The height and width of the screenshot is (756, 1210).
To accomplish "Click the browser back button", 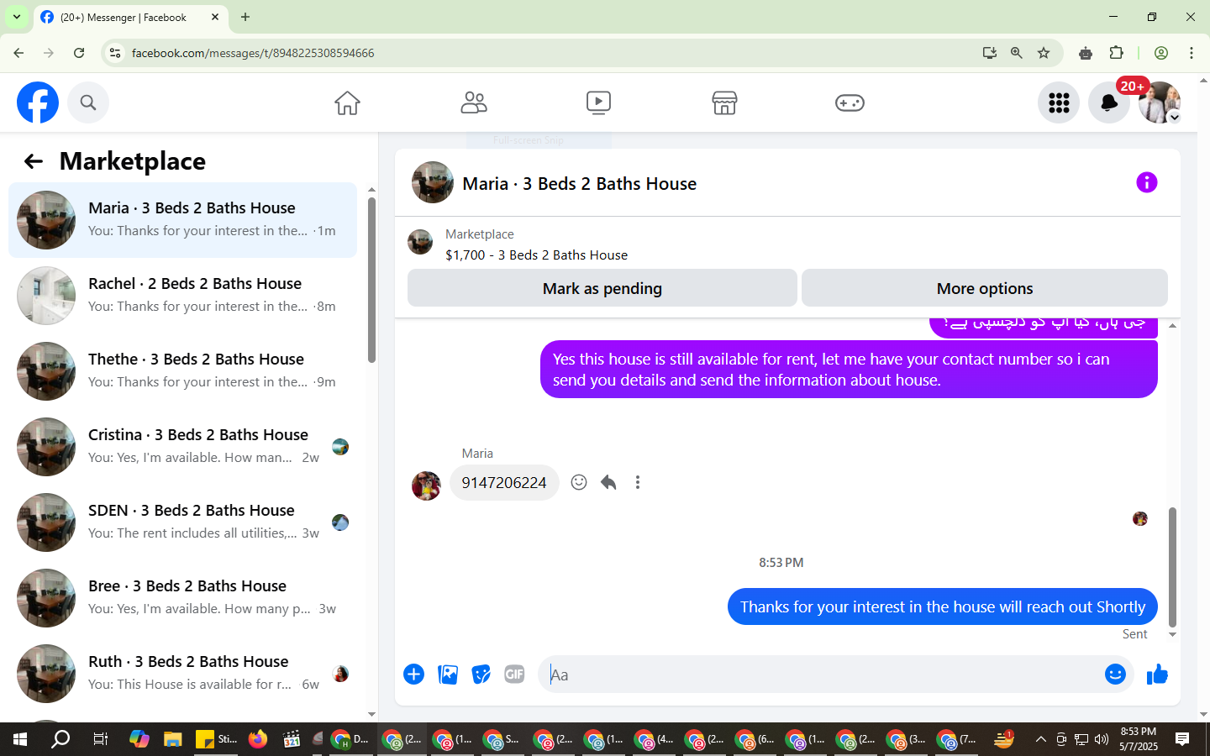I will (18, 53).
